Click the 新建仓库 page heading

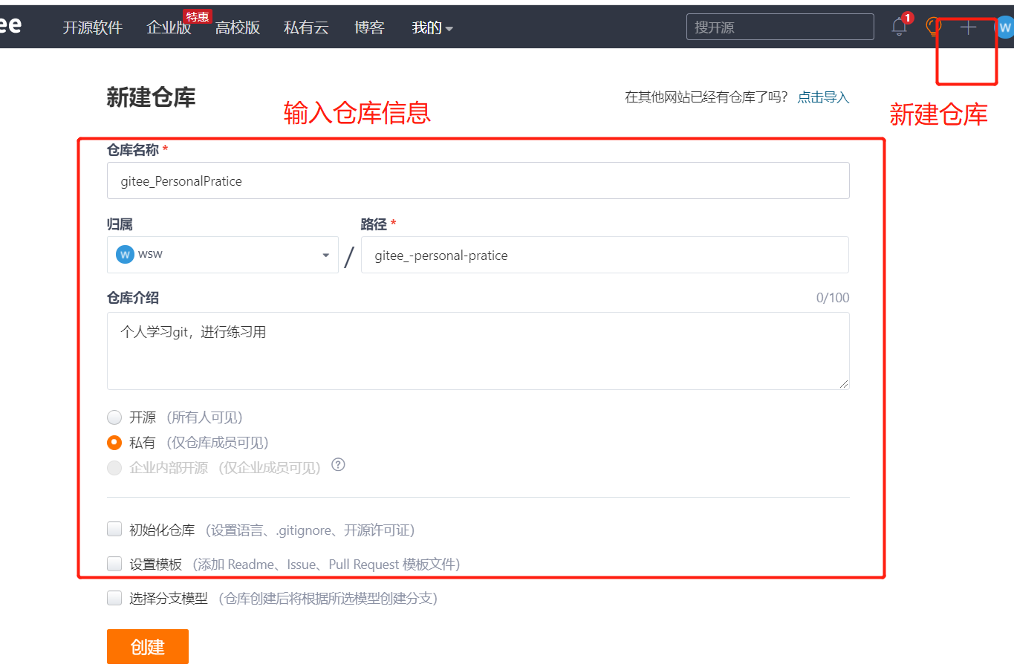tap(151, 97)
